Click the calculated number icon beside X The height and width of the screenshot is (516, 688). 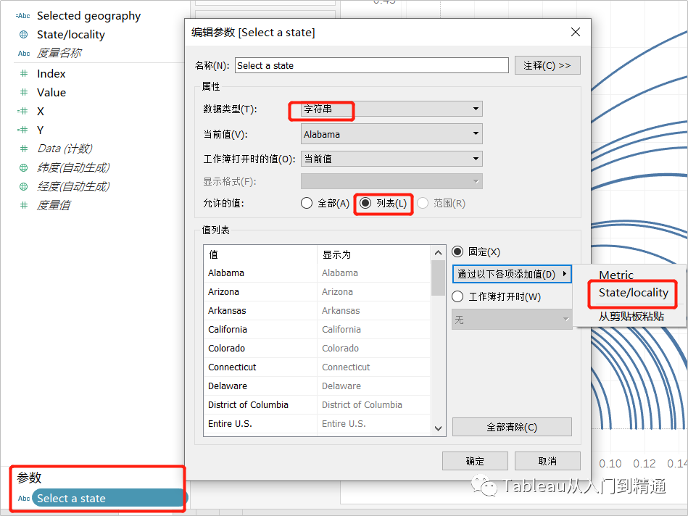tap(22, 111)
